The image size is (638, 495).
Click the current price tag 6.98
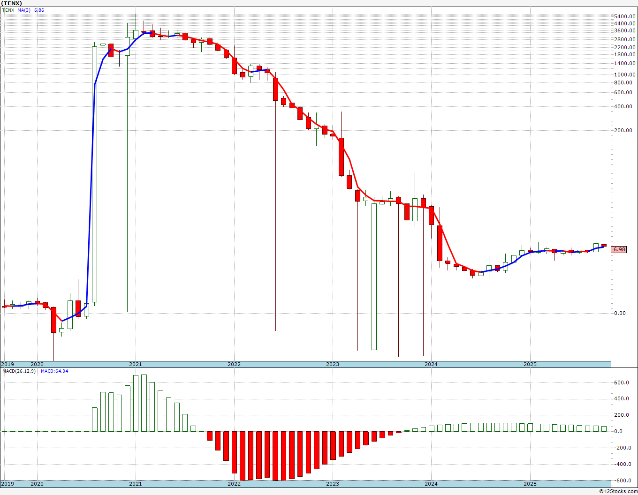(619, 249)
